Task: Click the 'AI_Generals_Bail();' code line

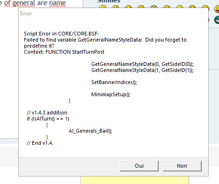Action: coord(90,131)
